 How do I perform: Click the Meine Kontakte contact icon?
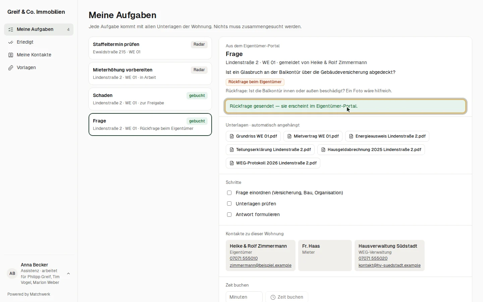point(11,55)
